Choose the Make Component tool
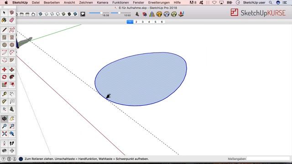Screen dimensions: 292x164 coord(12,13)
